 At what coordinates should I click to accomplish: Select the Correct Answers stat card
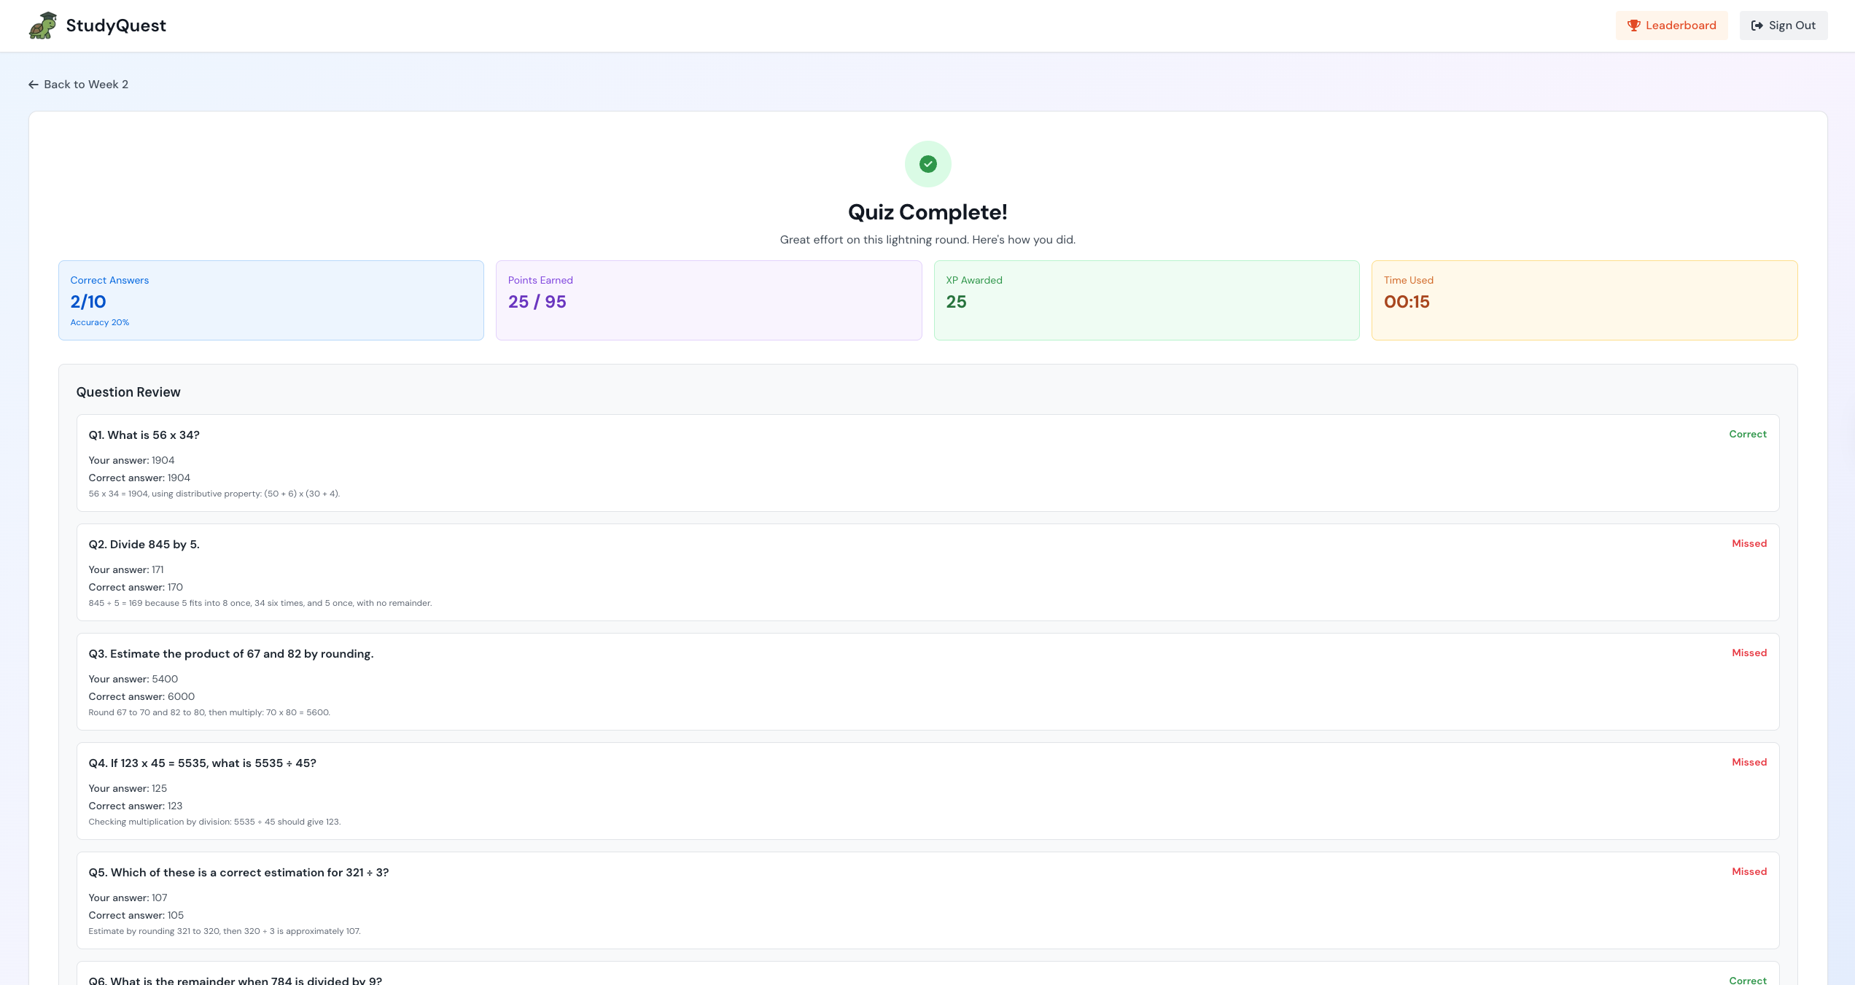tap(271, 300)
